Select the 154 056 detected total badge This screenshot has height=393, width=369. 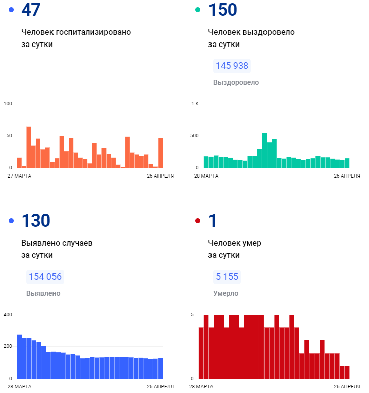(45, 277)
